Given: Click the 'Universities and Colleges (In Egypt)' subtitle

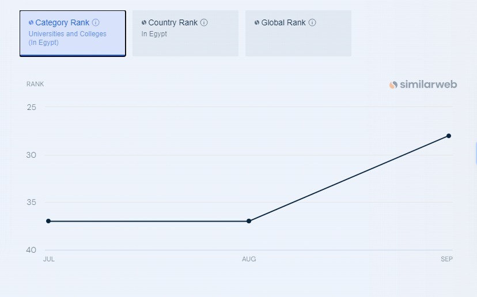Looking at the screenshot, I should click(x=67, y=38).
